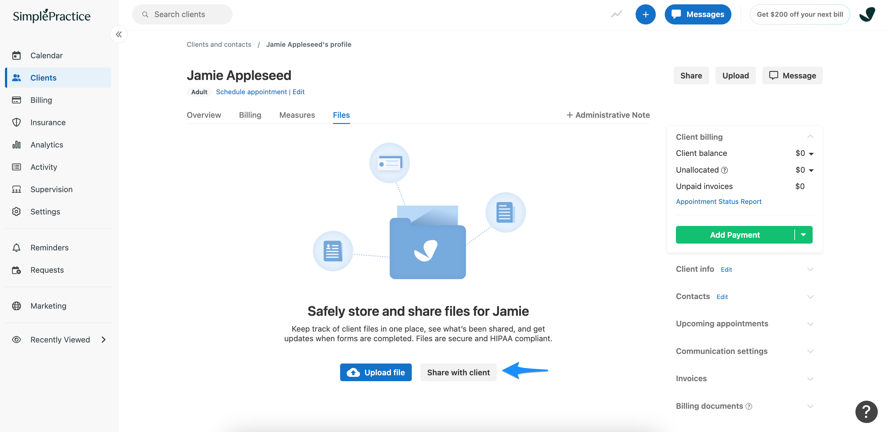
Task: Open Client balance dropdown arrow
Action: point(811,154)
